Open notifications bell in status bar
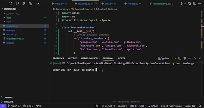This screenshot has width=204, height=108. 200,106
